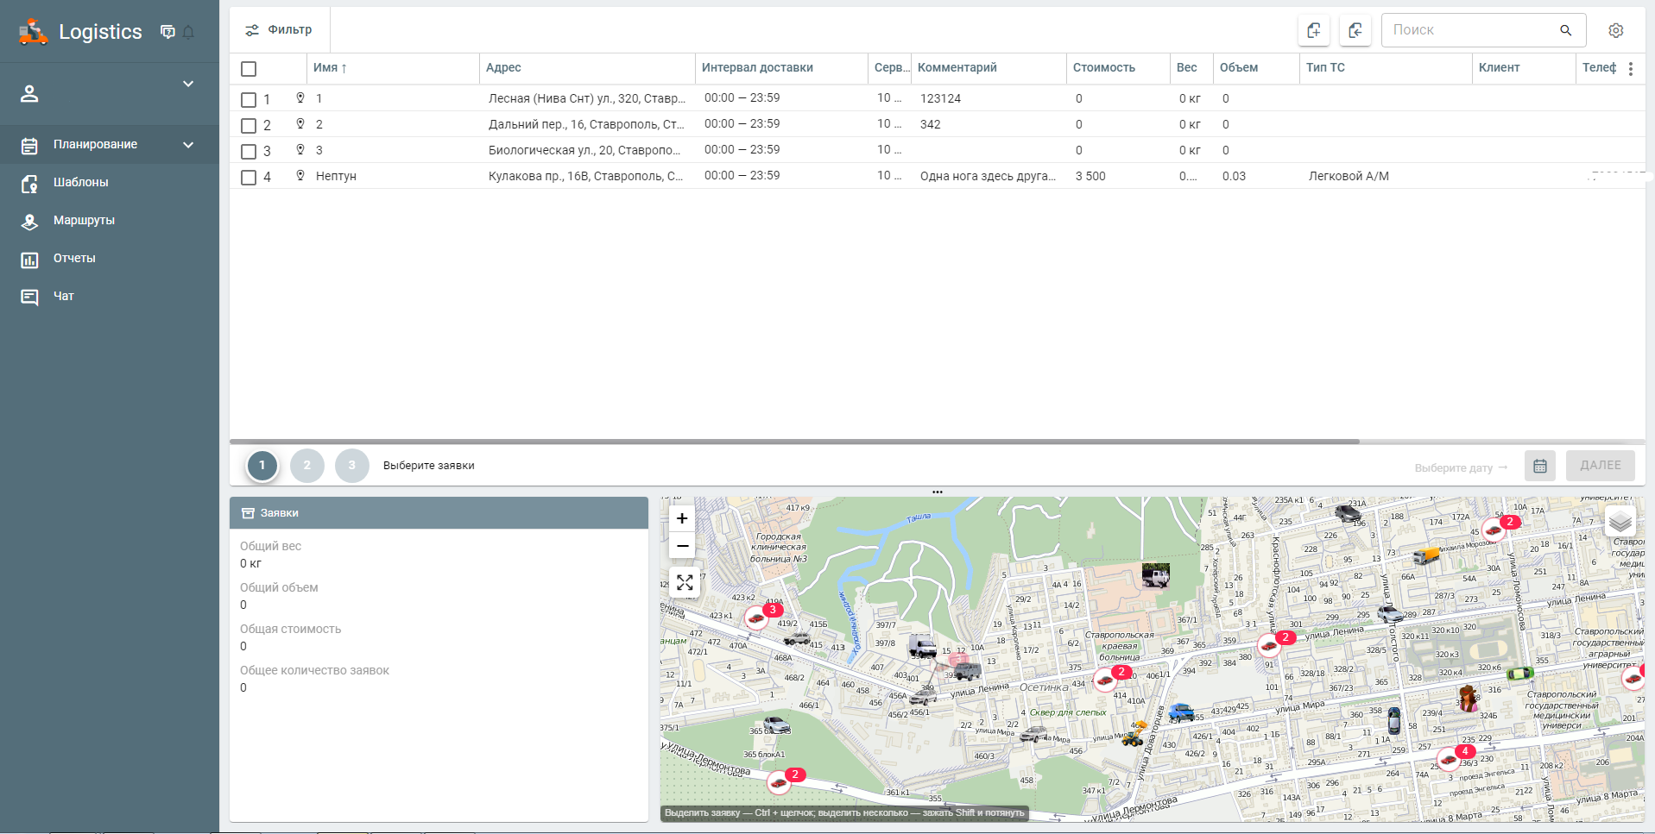Open the calendar date picker
Image resolution: width=1655 pixels, height=834 pixels.
1539,466
